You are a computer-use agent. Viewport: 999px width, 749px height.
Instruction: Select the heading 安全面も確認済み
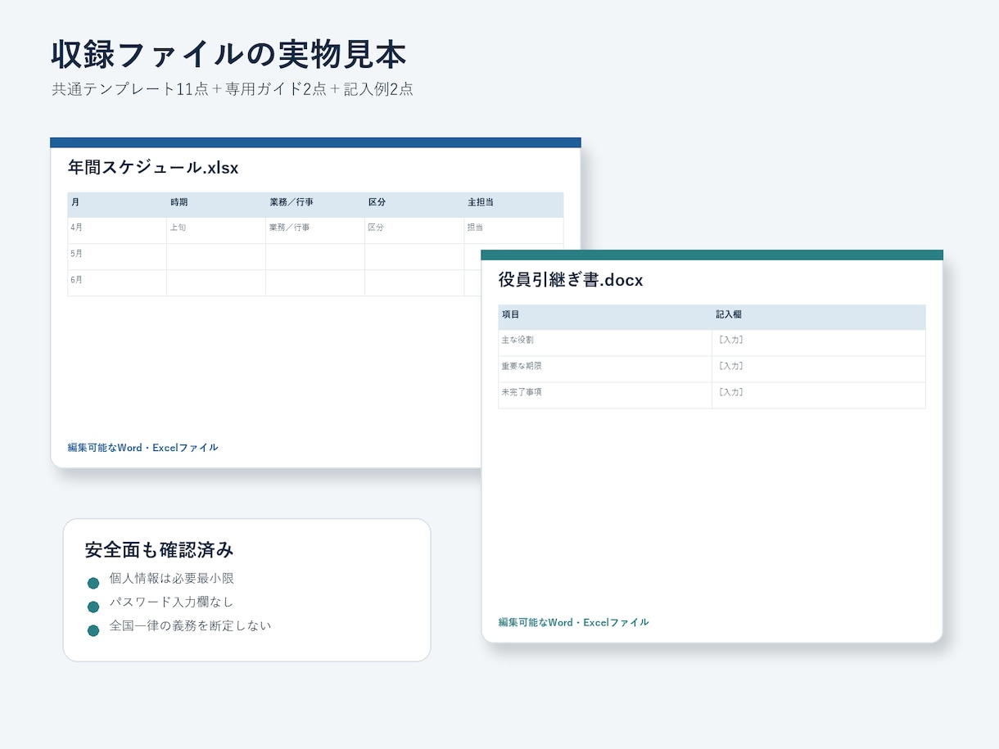point(159,550)
